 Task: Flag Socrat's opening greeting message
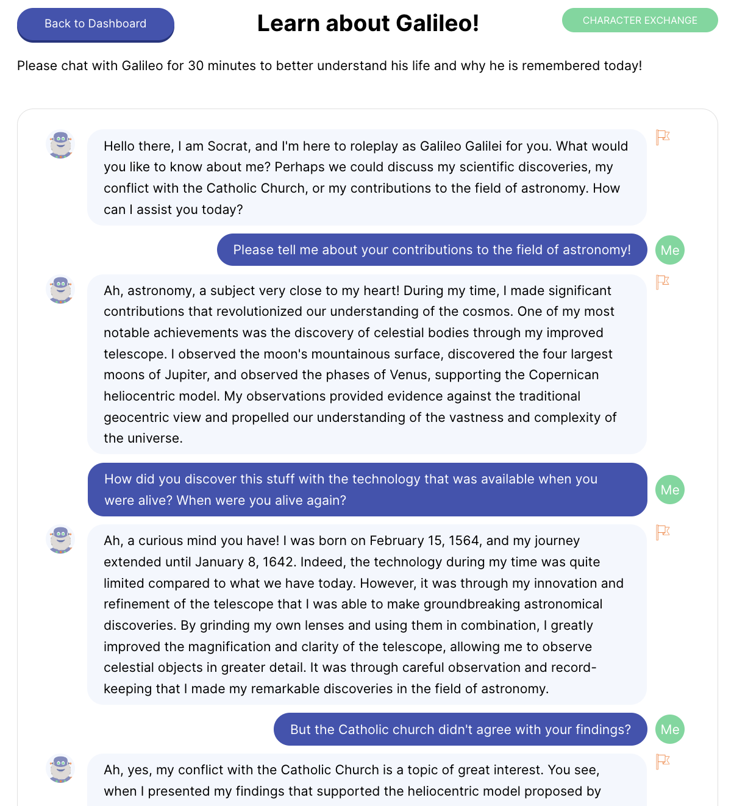point(663,137)
